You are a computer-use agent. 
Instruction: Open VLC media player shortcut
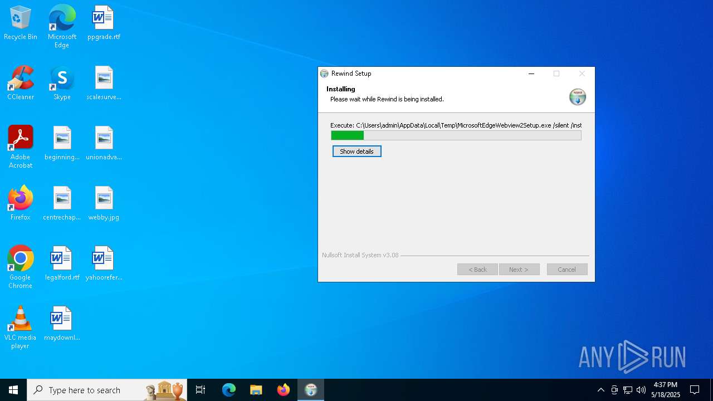[x=21, y=327]
